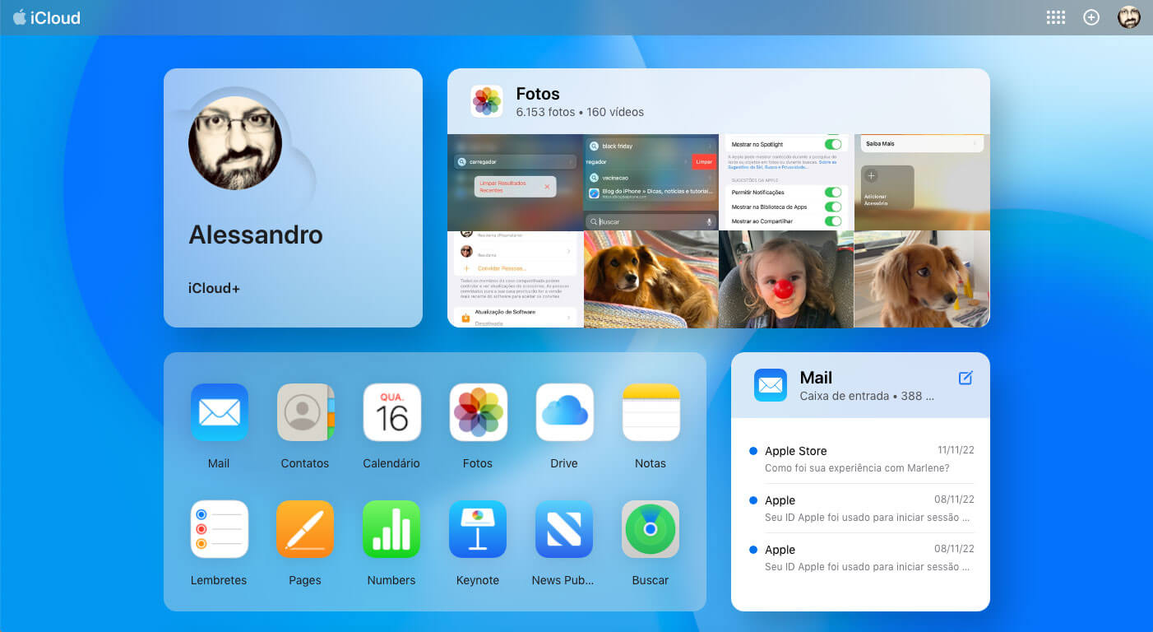
Task: Open the Fotos widget title
Action: click(538, 94)
